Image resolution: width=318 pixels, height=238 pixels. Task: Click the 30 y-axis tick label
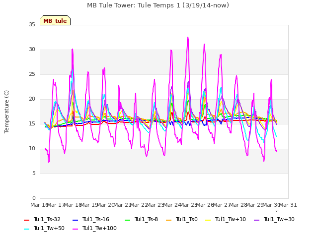32,50
